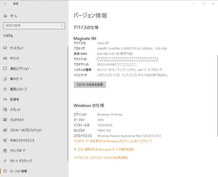
Task: Click Windows Feature Experience Pack value
Action: [x=129, y=136]
